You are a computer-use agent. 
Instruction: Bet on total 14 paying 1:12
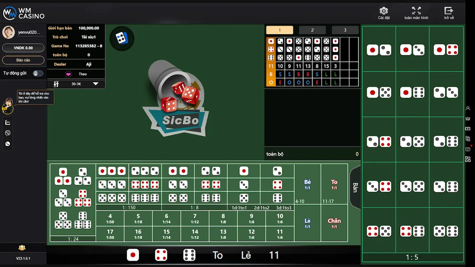coord(195,234)
